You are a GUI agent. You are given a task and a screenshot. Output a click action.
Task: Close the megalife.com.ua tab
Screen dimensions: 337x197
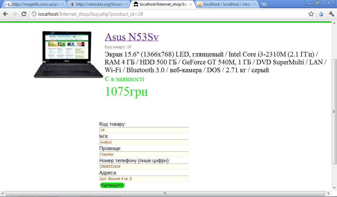click(63, 4)
